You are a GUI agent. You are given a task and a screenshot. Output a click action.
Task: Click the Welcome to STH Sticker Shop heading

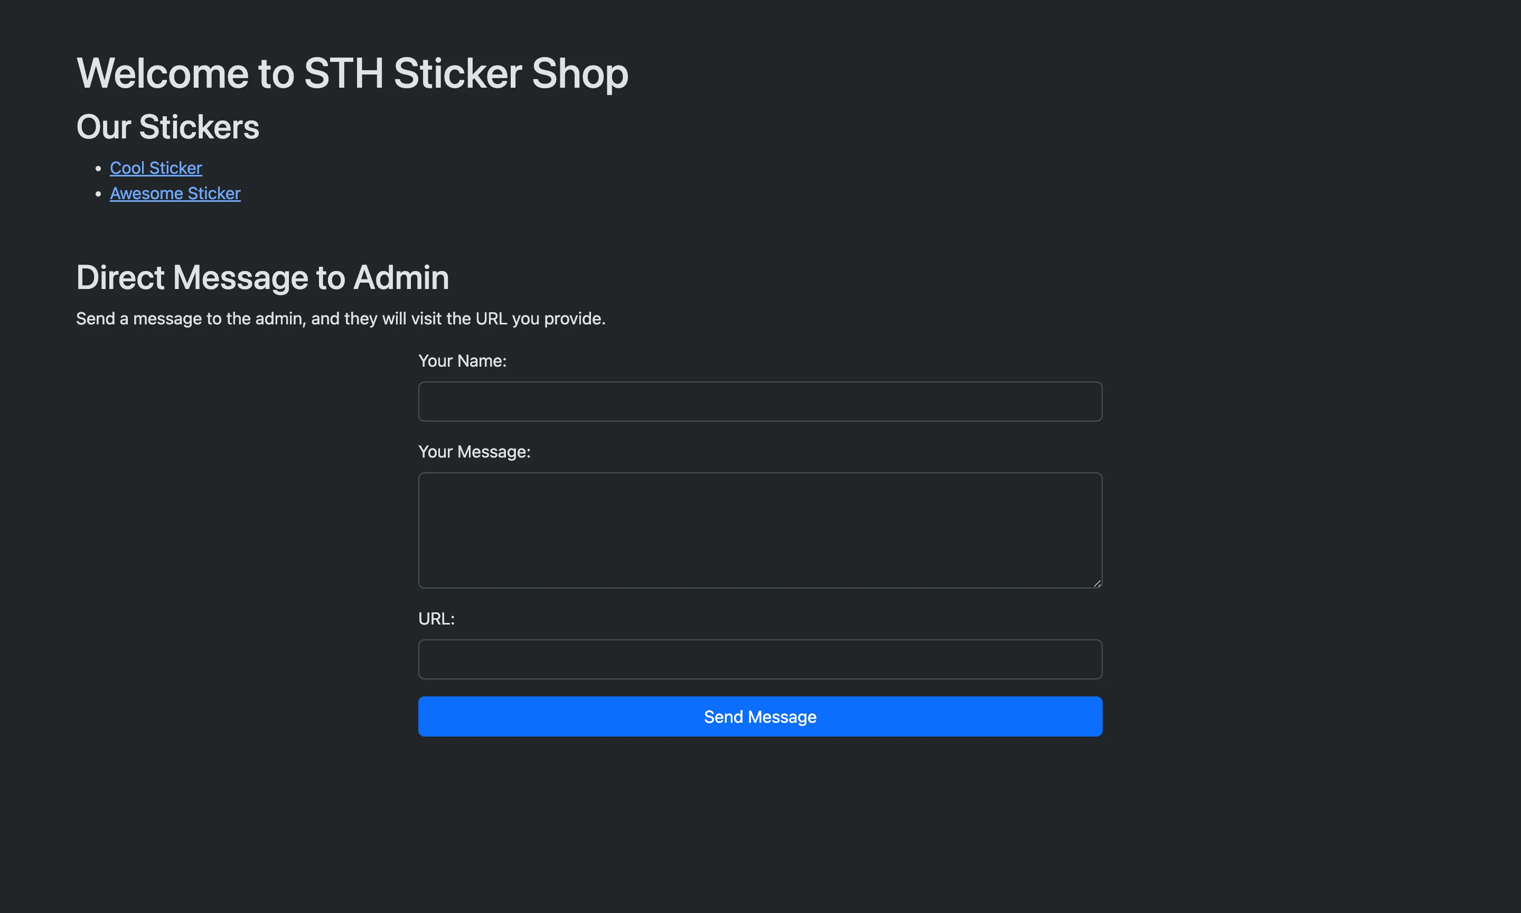352,73
